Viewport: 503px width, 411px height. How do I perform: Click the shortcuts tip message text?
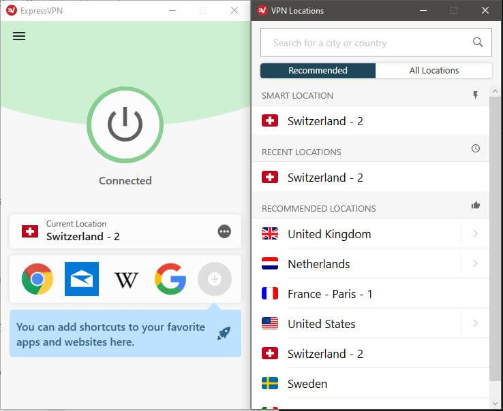pyautogui.click(x=111, y=334)
